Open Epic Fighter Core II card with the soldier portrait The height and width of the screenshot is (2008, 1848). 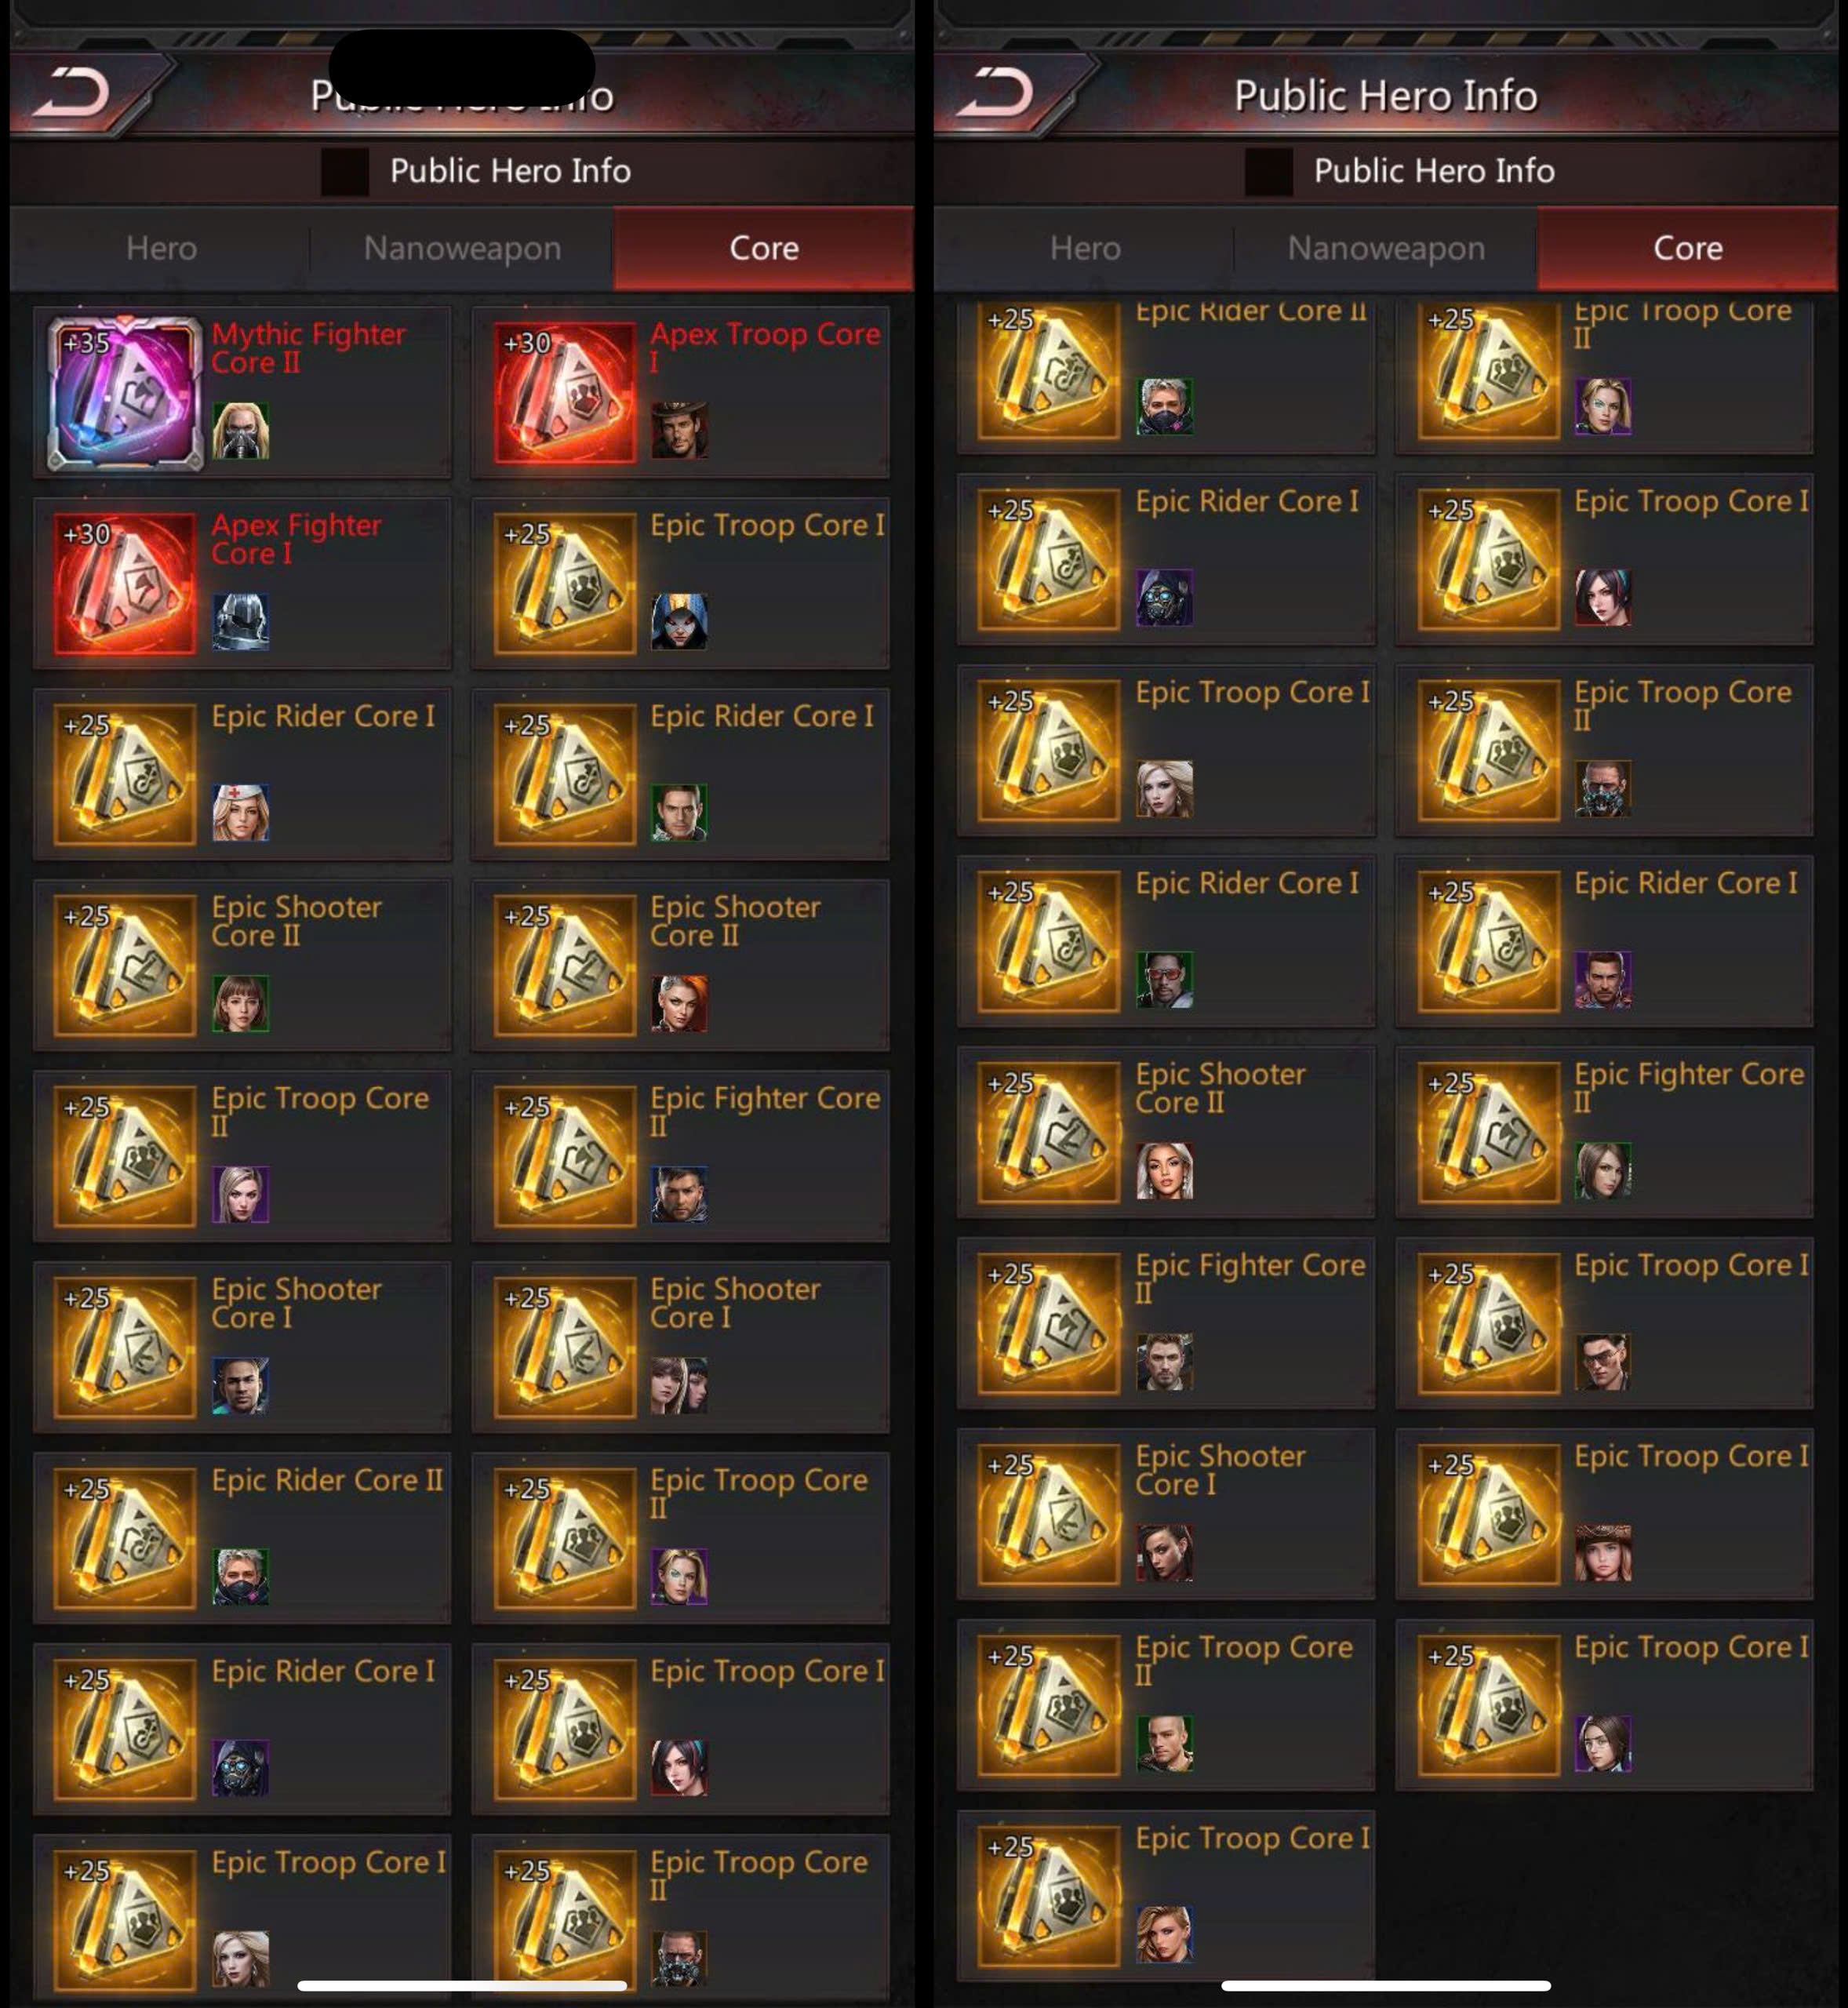pyautogui.click(x=680, y=1157)
